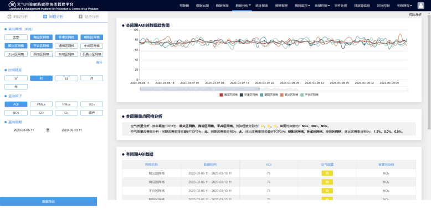Choose the 日 time precision option

pyautogui.click(x=66, y=78)
